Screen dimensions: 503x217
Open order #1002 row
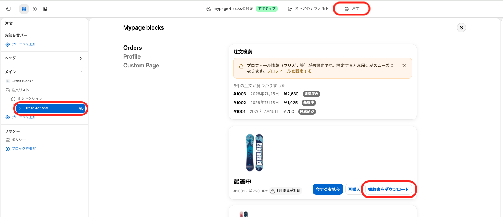[274, 103]
